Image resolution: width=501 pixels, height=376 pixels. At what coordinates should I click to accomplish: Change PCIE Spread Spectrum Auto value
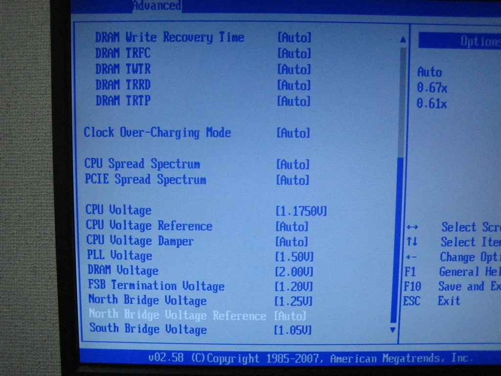pyautogui.click(x=293, y=180)
